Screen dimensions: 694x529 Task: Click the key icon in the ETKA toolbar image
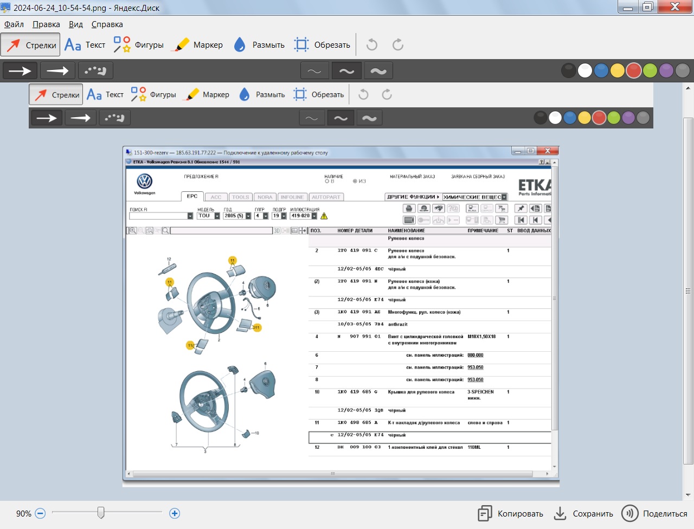(424, 220)
